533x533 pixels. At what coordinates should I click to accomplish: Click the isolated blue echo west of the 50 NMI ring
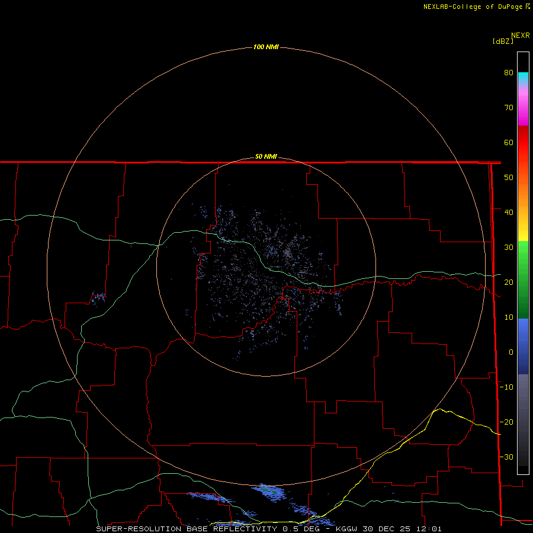tap(98, 298)
